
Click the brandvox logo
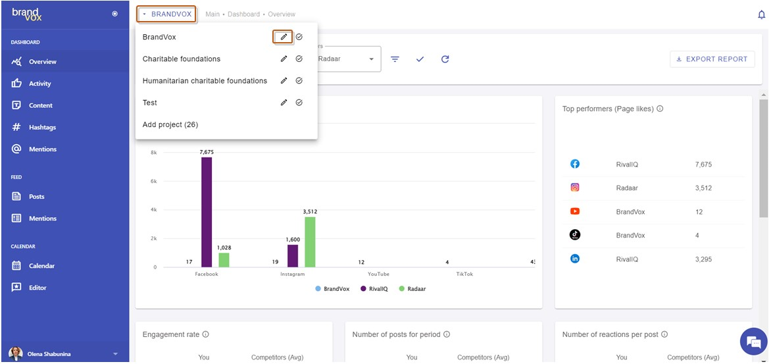(27, 14)
